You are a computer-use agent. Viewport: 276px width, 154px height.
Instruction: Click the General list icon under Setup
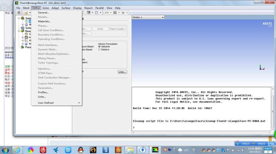click(x=27, y=21)
